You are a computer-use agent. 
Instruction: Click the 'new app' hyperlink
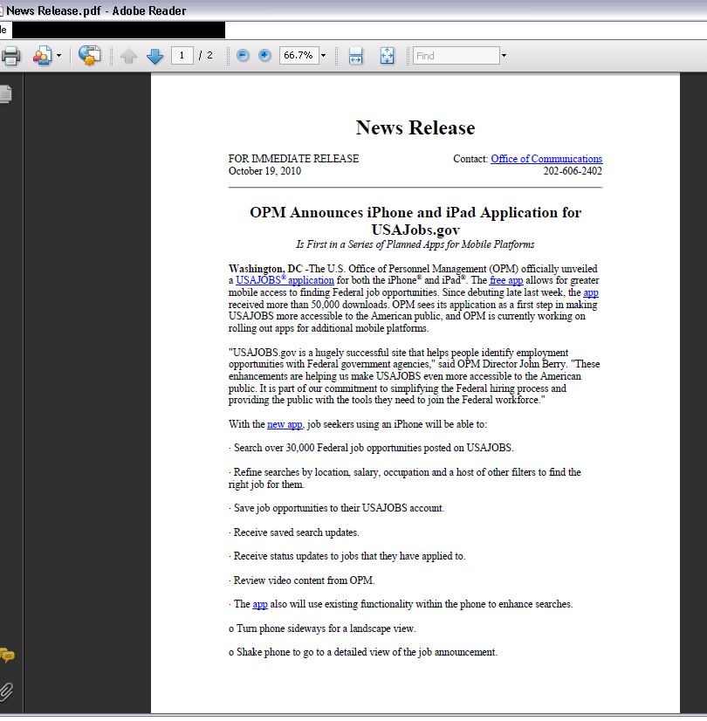[285, 424]
